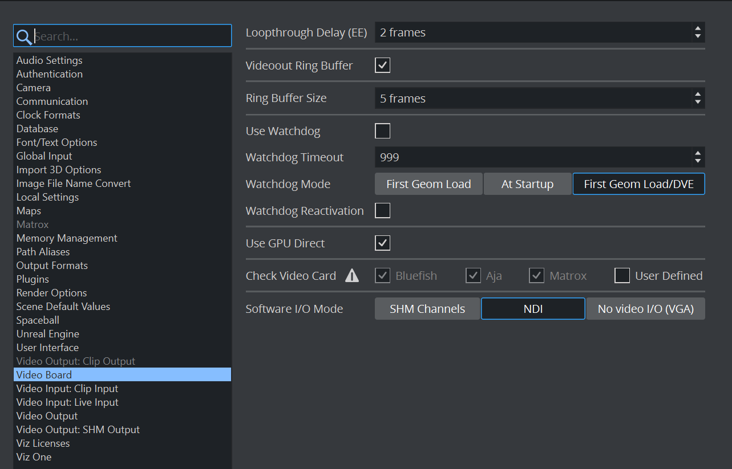This screenshot has height=469, width=732.
Task: Adjust the Watchdog Timeout stepper arrows
Action: tap(697, 157)
